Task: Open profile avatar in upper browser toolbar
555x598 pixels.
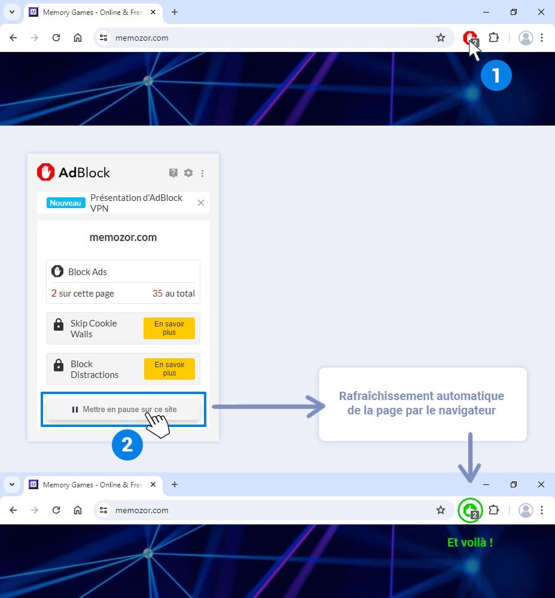Action: coord(526,38)
